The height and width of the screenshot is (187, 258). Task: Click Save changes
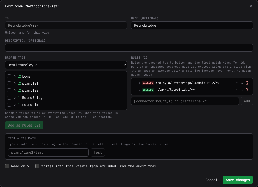[x=238, y=180]
